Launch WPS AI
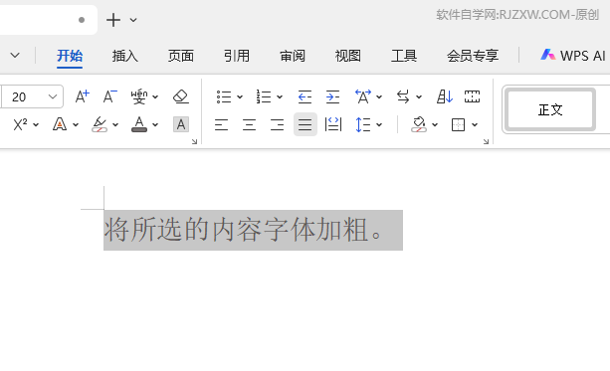 tap(573, 56)
